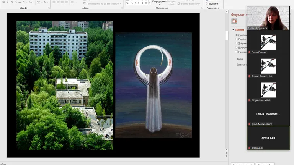
Task: Select the gradient fill radio button
Action: pos(237,39)
